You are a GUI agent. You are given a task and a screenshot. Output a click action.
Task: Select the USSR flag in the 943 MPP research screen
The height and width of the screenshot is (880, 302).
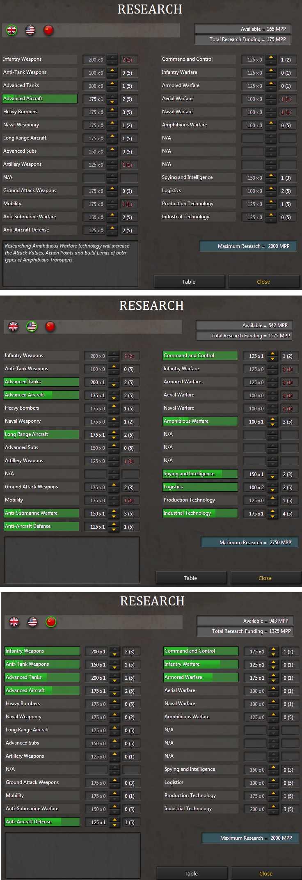tap(51, 622)
